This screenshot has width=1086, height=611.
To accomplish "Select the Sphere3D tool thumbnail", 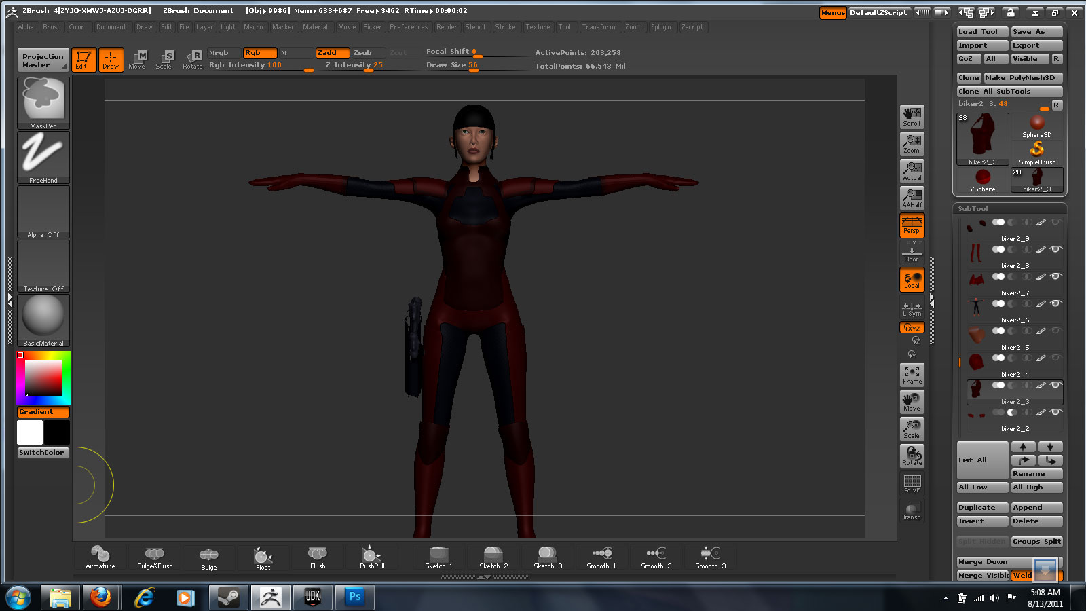I will [1036, 126].
